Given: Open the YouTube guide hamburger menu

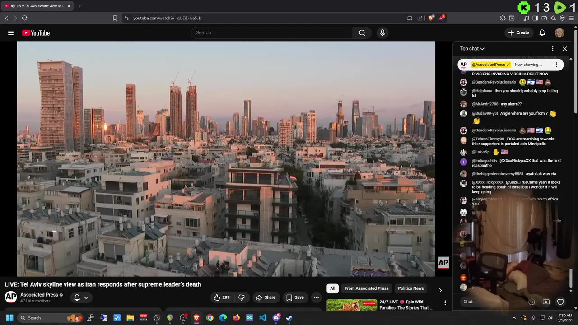Looking at the screenshot, I should (11, 32).
